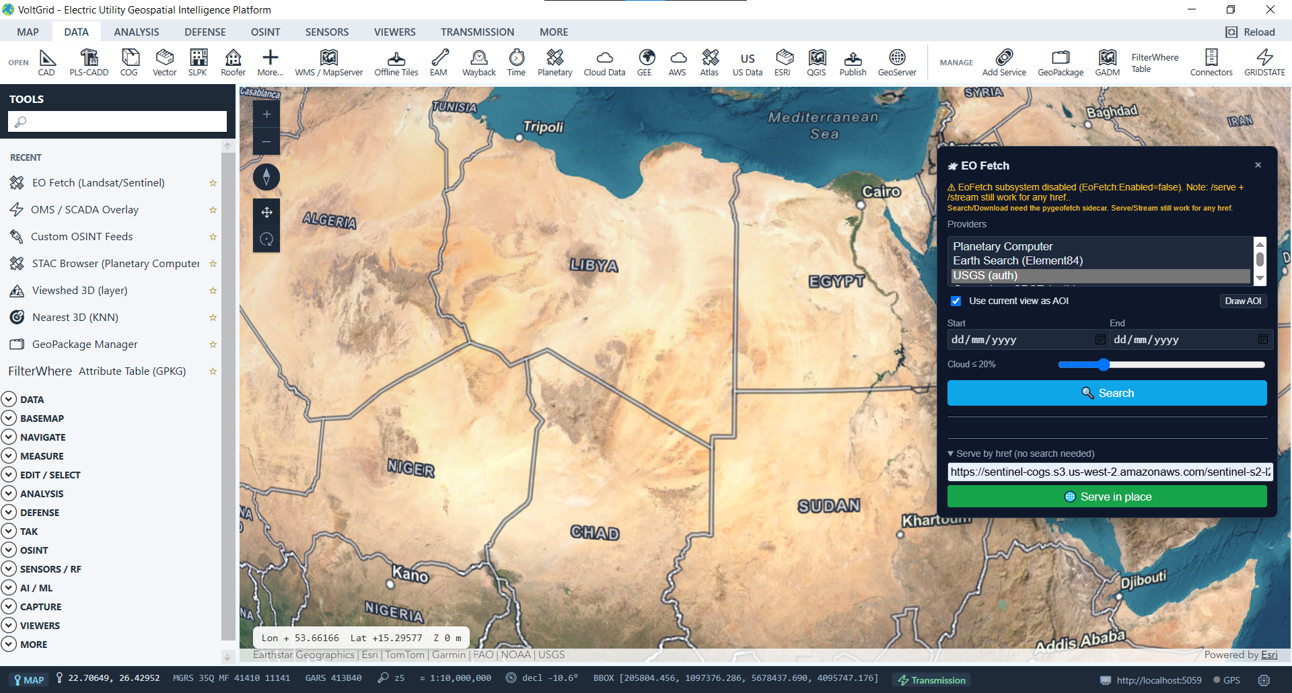Open the PLS-CADD import tool
The image size is (1292, 693).
[89, 63]
